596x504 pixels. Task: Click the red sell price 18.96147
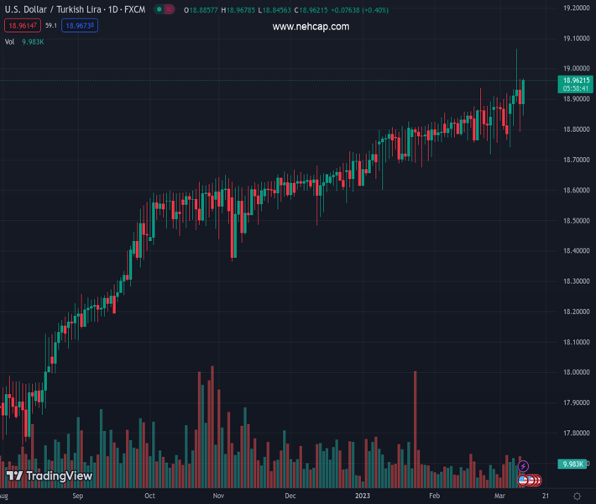point(23,26)
